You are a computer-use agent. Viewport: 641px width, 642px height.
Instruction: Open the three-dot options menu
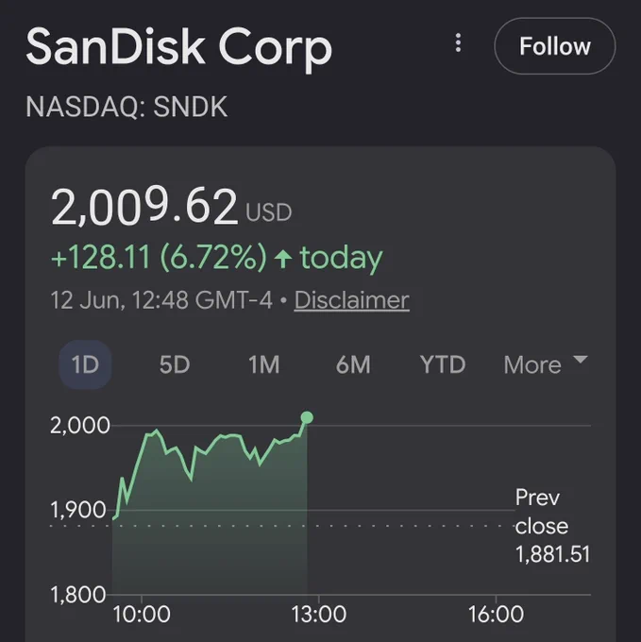(458, 43)
